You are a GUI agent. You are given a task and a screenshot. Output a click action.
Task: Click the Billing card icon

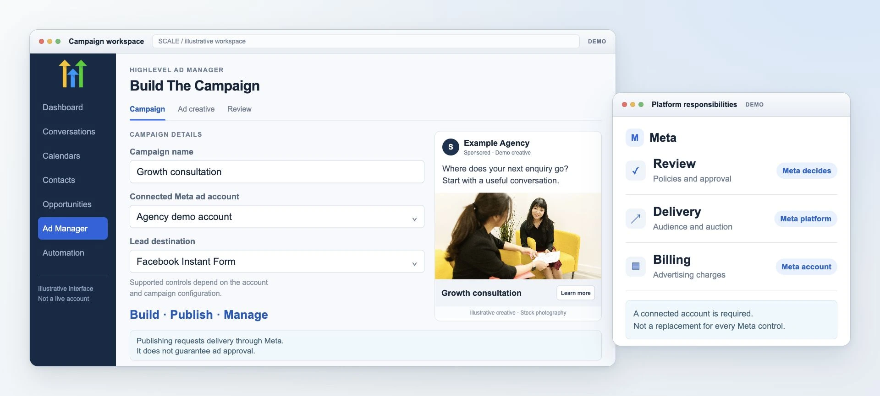636,267
